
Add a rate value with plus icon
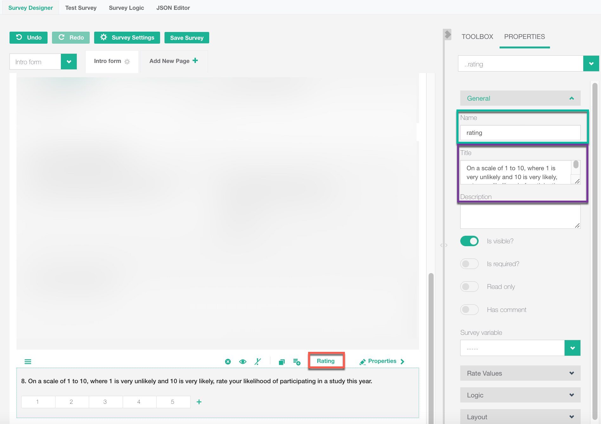(x=199, y=402)
